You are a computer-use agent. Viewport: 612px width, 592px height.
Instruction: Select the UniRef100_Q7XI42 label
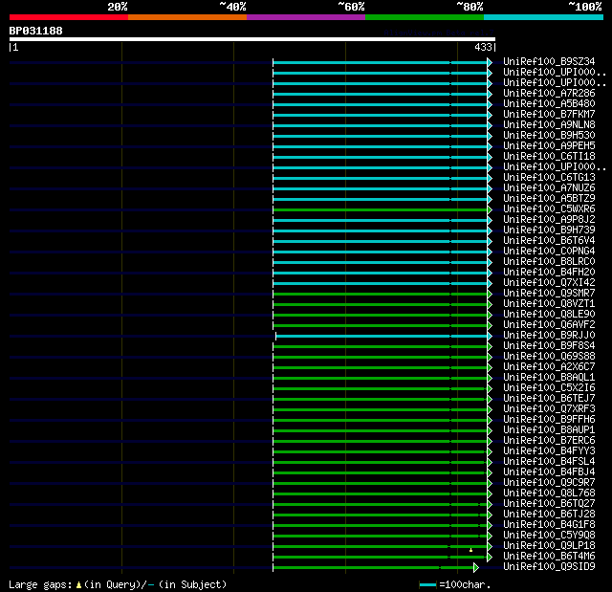(x=549, y=283)
